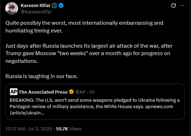Open the quoted BREAKING post text

95,106
